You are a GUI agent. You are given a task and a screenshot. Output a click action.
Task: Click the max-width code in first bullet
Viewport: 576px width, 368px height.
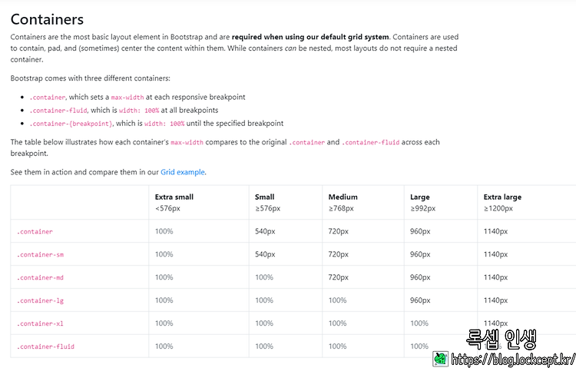click(x=127, y=98)
